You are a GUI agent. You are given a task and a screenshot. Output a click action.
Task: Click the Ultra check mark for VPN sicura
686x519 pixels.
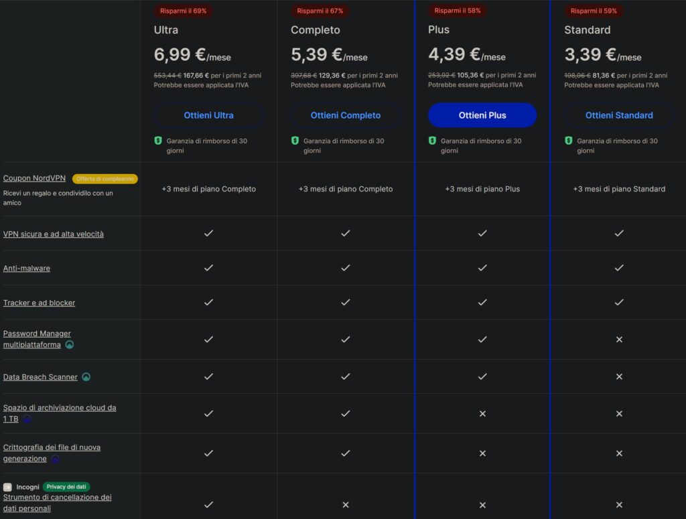(x=209, y=233)
